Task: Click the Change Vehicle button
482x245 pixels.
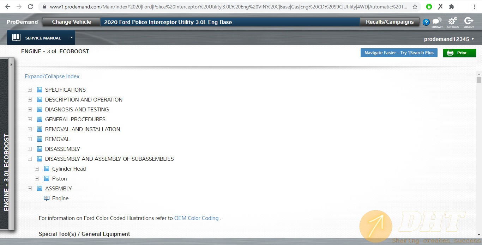Action: pyautogui.click(x=71, y=22)
